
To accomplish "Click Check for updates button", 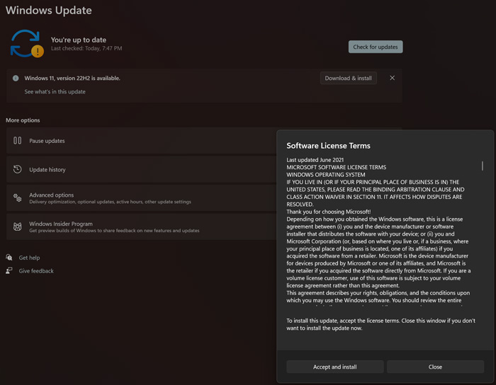I will tap(376, 47).
